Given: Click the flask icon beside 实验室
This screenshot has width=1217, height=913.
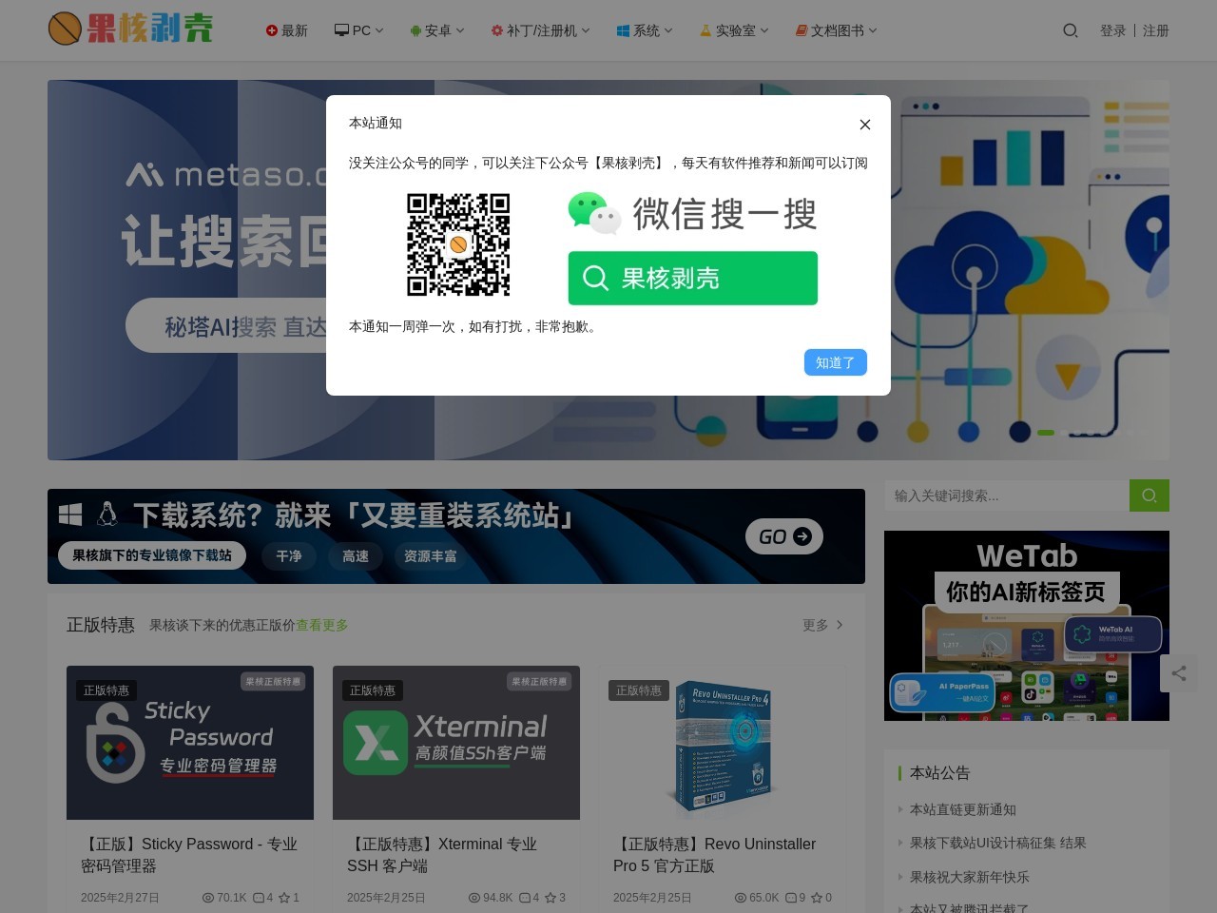Looking at the screenshot, I should (705, 30).
